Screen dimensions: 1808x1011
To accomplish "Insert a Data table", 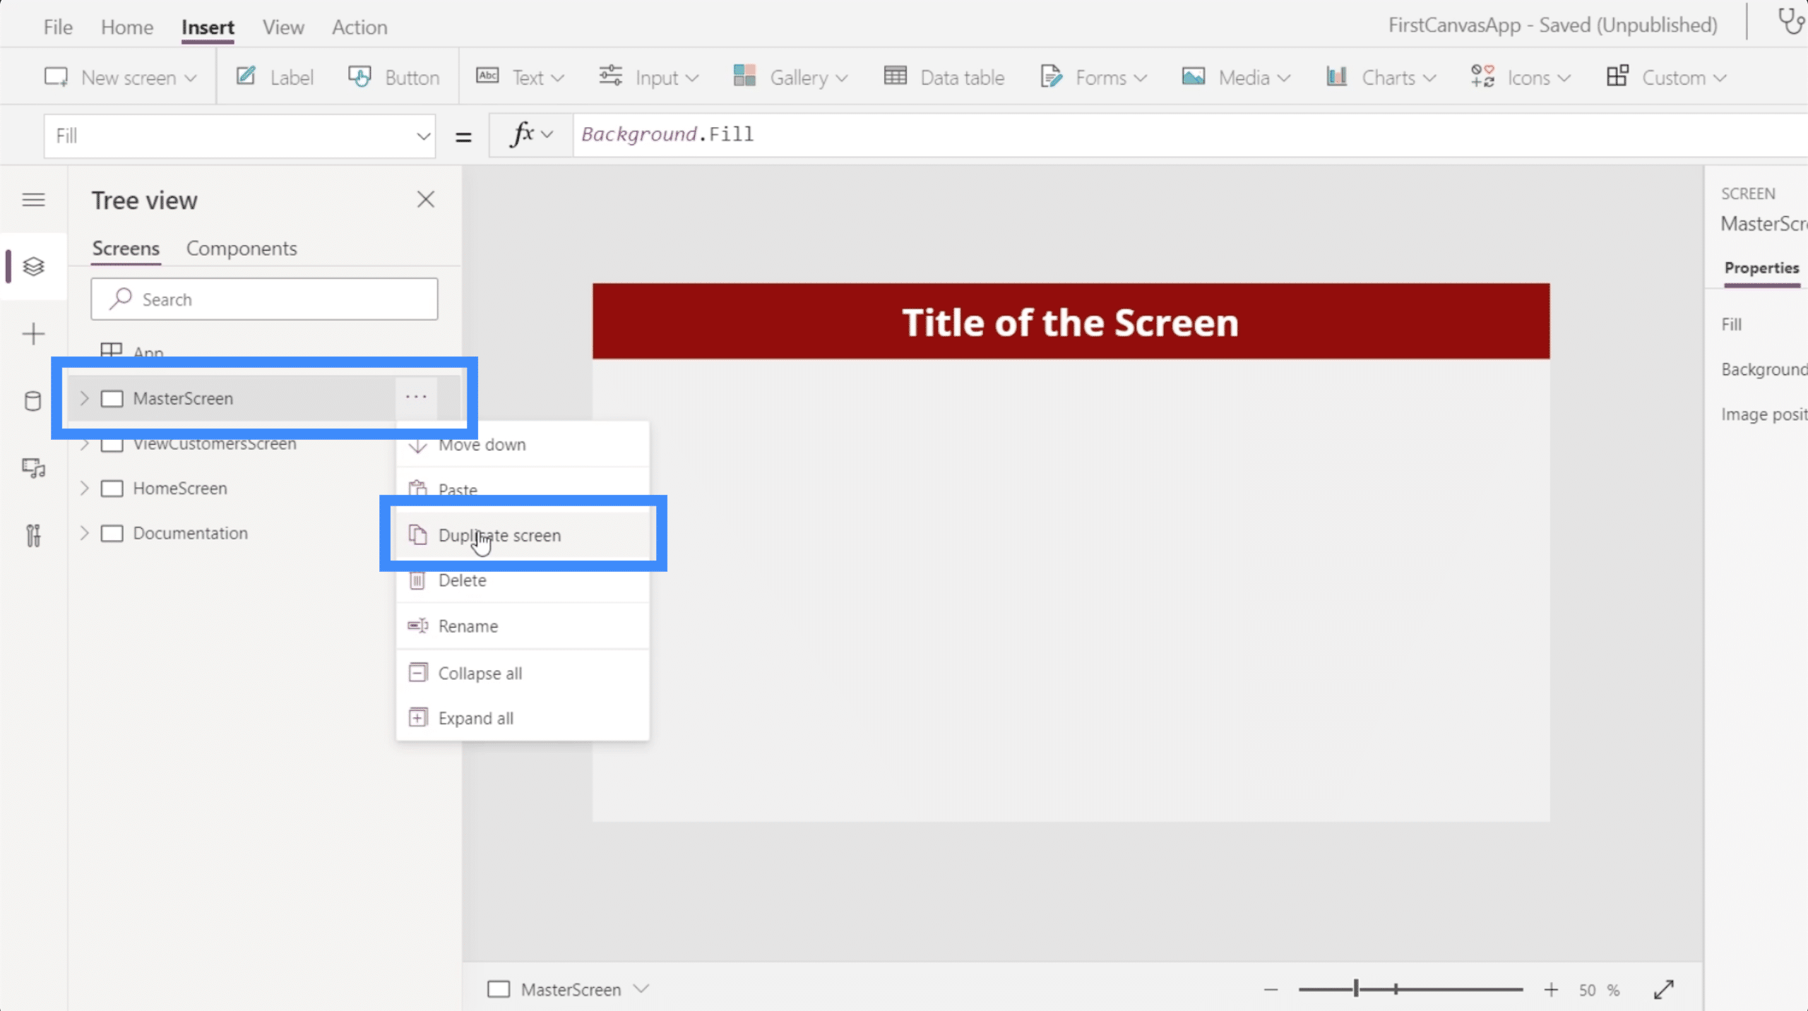I will click(x=944, y=77).
